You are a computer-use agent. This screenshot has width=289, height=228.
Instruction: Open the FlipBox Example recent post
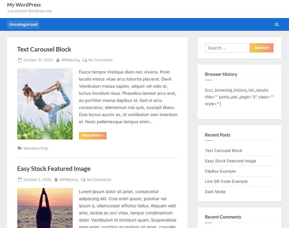tap(220, 171)
